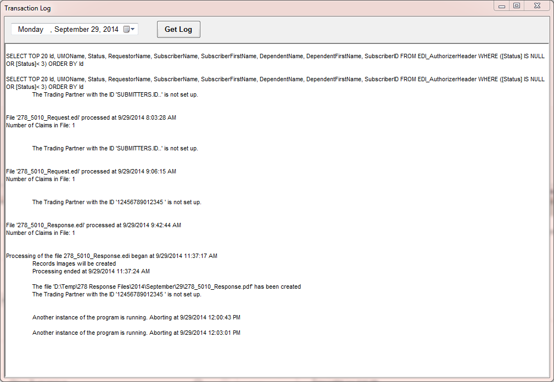Click the line with 278_5010_Response.pdf file path
This screenshot has width=554, height=382.
pos(166,286)
